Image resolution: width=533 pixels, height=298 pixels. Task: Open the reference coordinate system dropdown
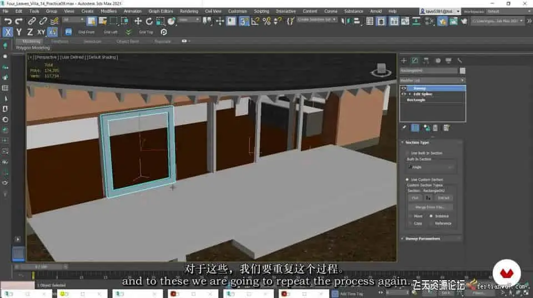click(189, 20)
